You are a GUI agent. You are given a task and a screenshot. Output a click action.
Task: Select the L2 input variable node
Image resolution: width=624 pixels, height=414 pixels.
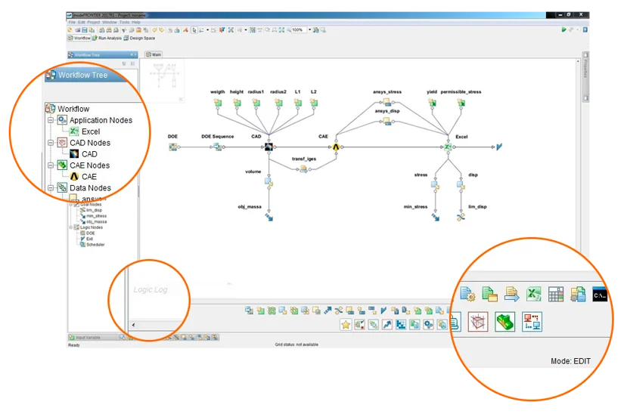[314, 103]
